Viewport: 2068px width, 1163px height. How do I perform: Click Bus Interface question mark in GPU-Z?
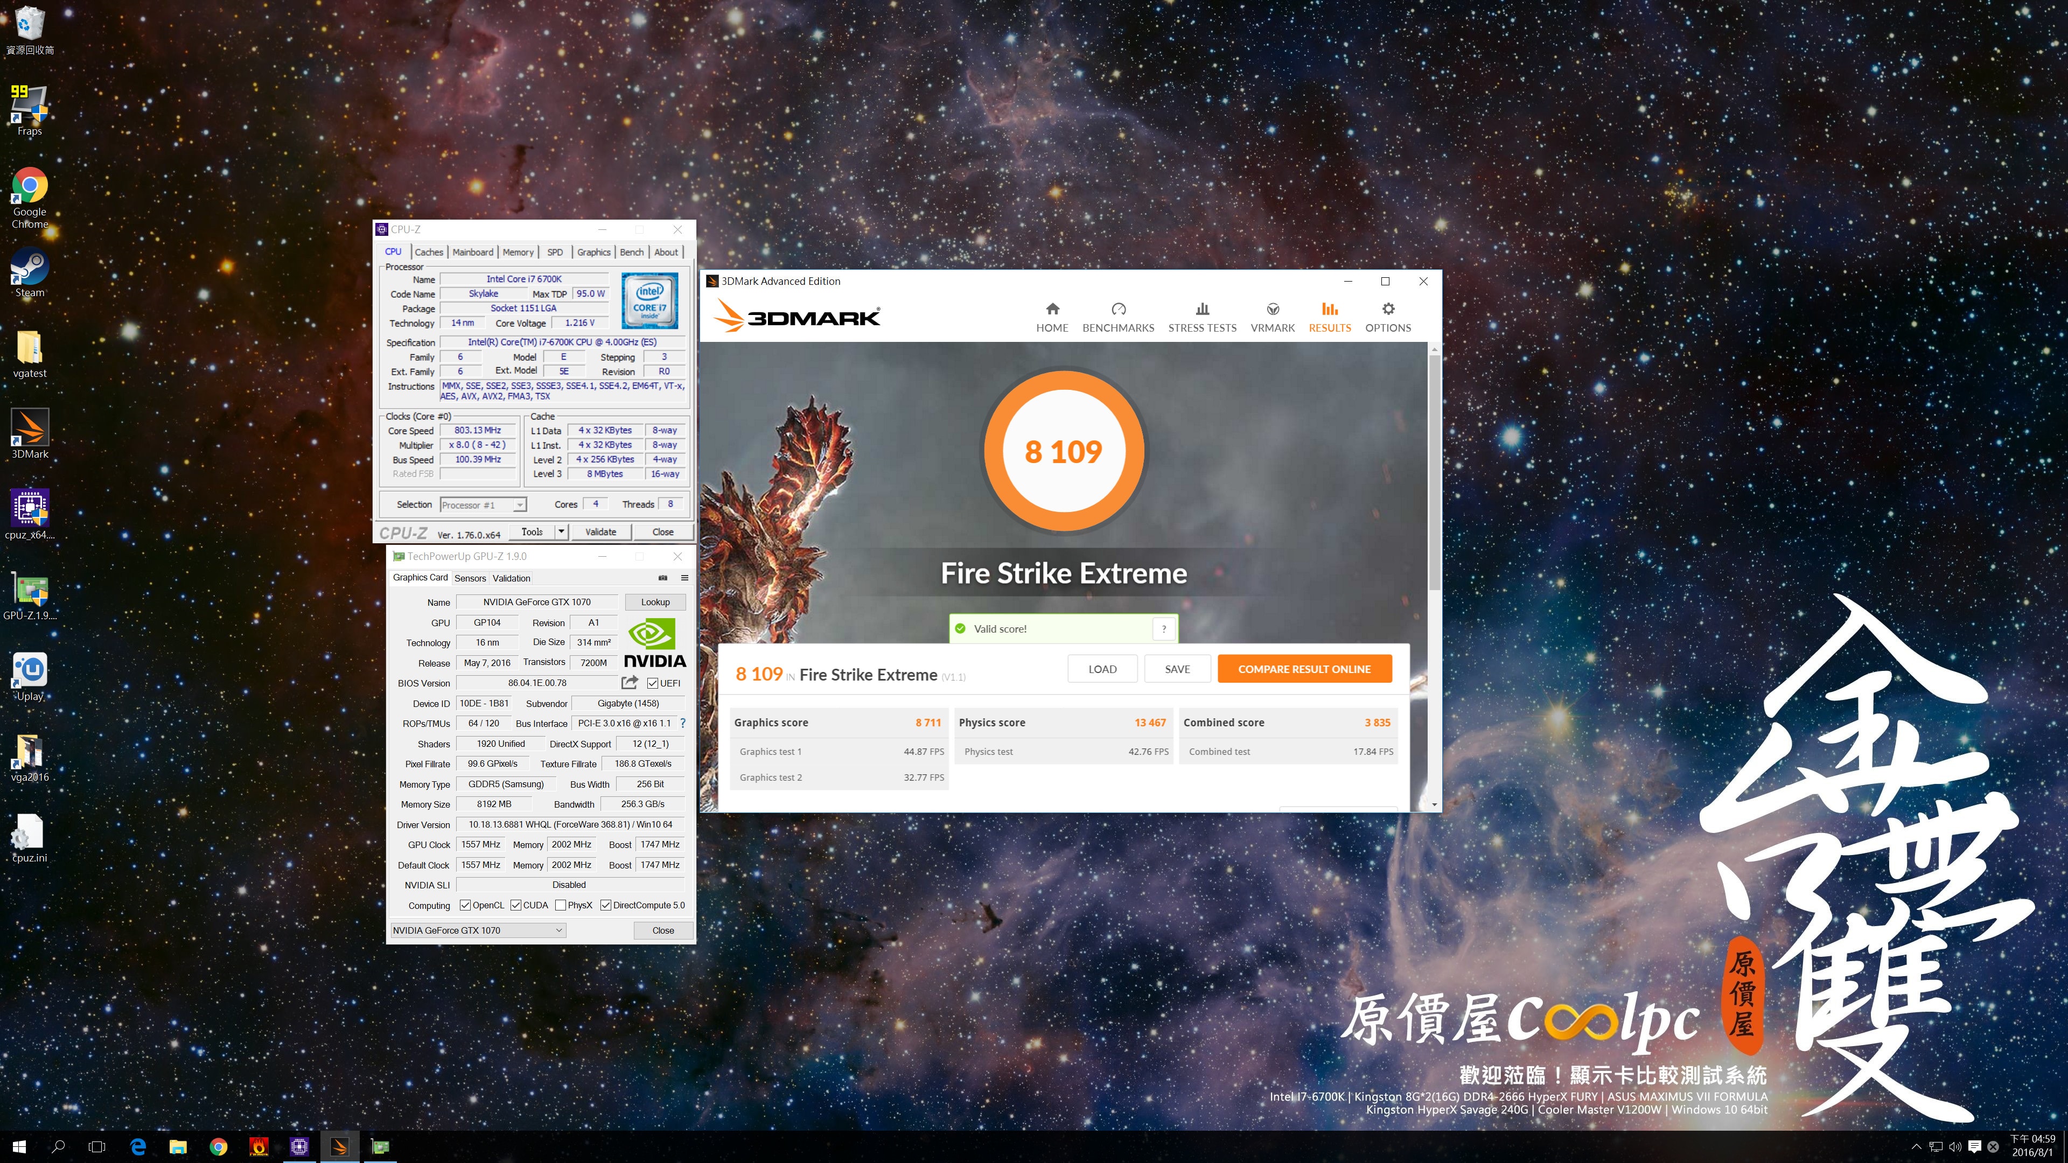point(682,723)
